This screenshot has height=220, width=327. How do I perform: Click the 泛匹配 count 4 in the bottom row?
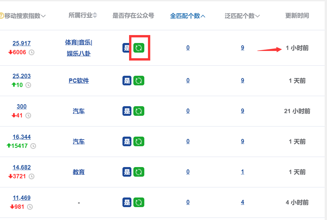tap(243, 202)
